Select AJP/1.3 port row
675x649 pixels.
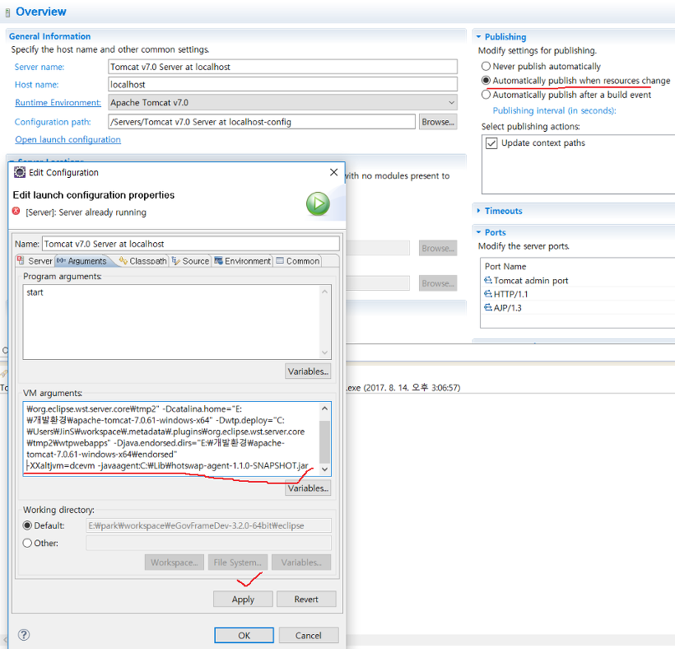coord(577,307)
